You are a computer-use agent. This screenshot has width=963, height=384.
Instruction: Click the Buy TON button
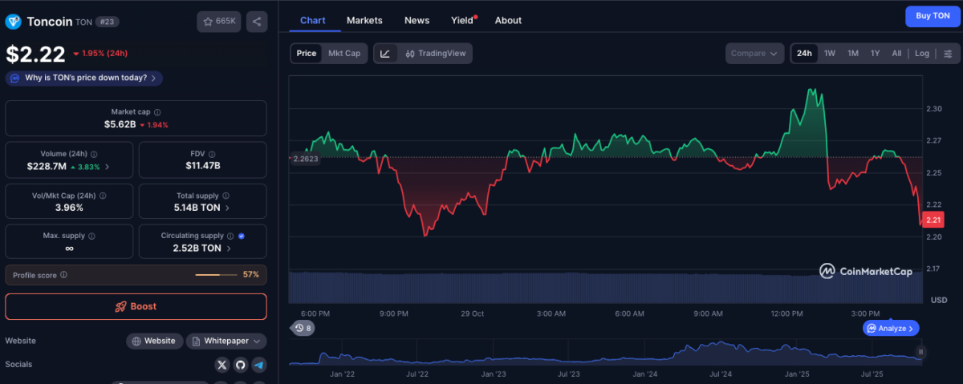coord(931,16)
